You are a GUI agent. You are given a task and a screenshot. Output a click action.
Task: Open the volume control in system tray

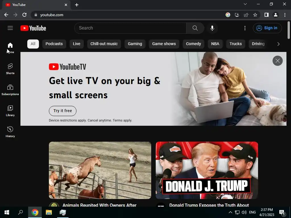click(244, 212)
